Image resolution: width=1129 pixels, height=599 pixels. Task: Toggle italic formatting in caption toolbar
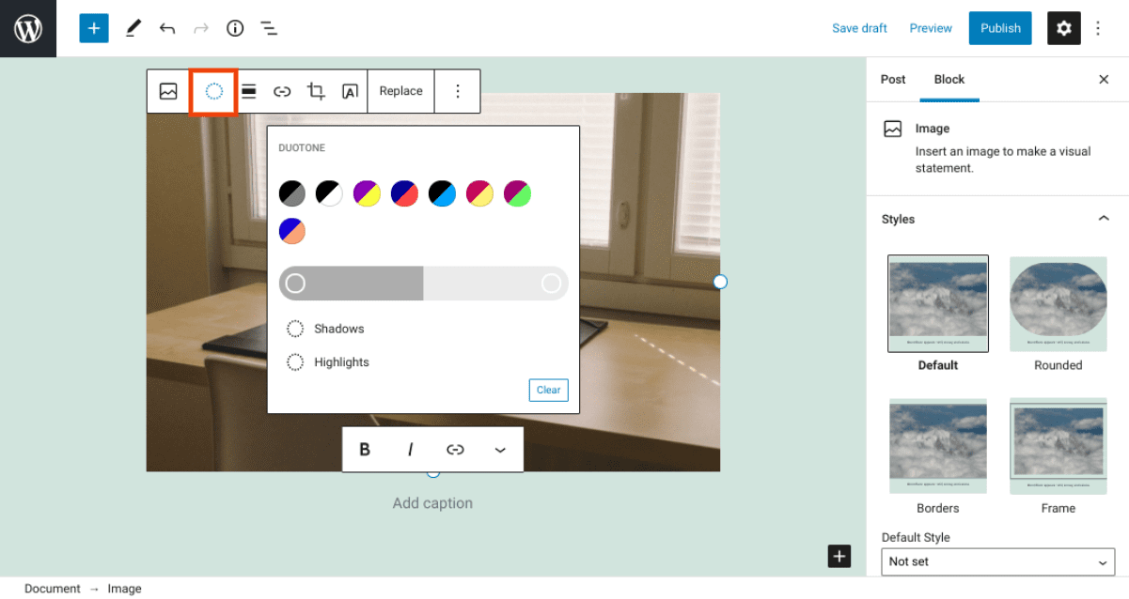pyautogui.click(x=410, y=450)
